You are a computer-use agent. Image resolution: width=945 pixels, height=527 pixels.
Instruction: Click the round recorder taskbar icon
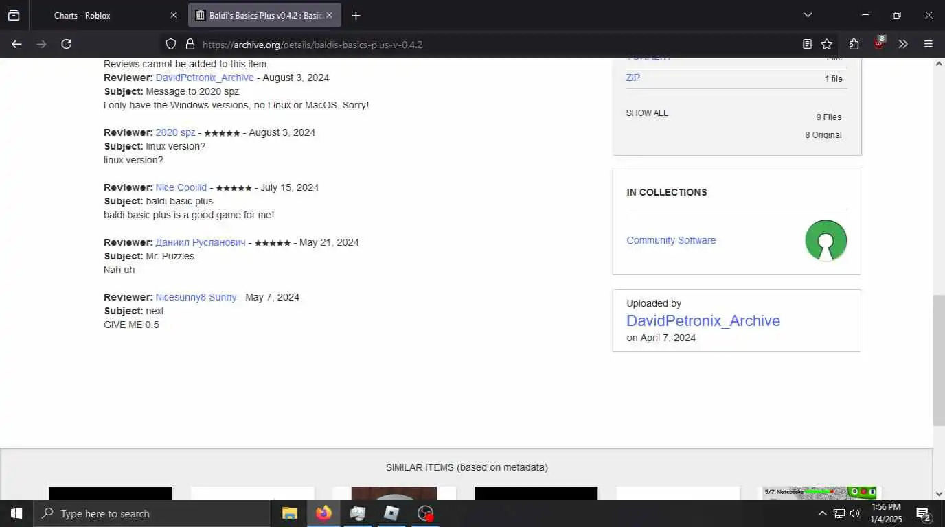(x=426, y=513)
